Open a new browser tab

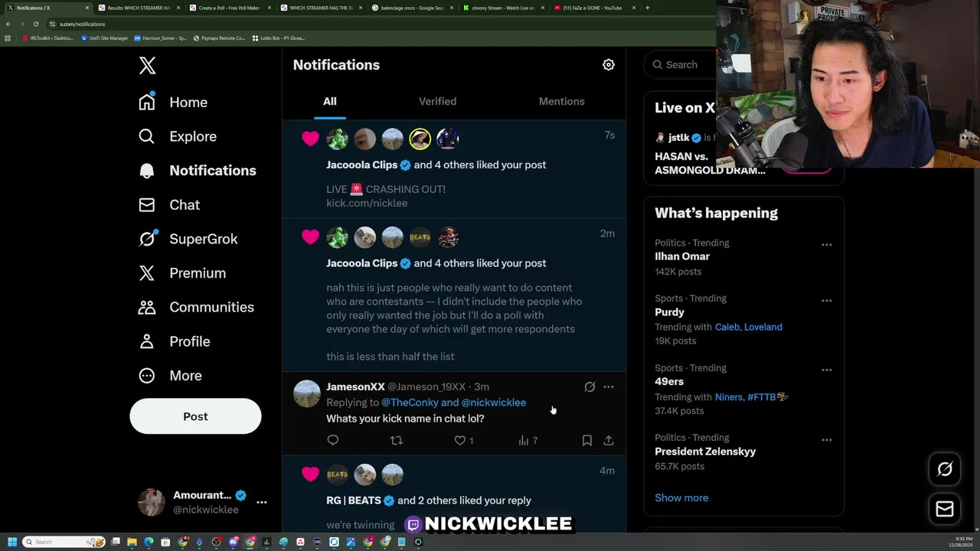[x=648, y=8]
